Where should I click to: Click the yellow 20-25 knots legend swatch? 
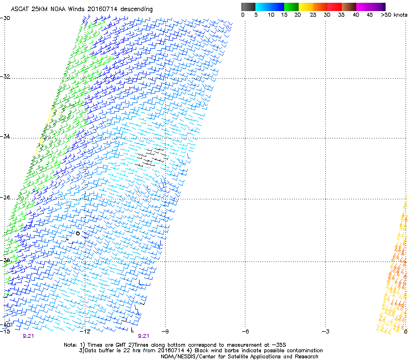(x=306, y=7)
